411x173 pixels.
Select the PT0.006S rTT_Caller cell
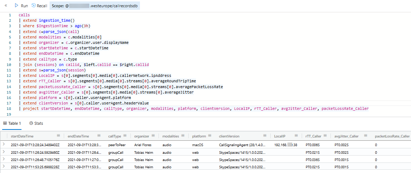point(313,145)
